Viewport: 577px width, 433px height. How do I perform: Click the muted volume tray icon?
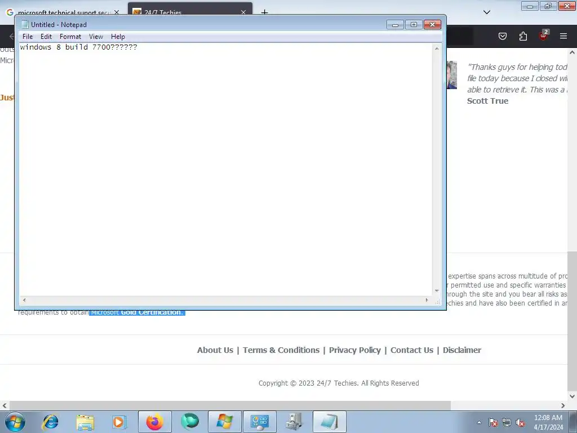(520, 422)
